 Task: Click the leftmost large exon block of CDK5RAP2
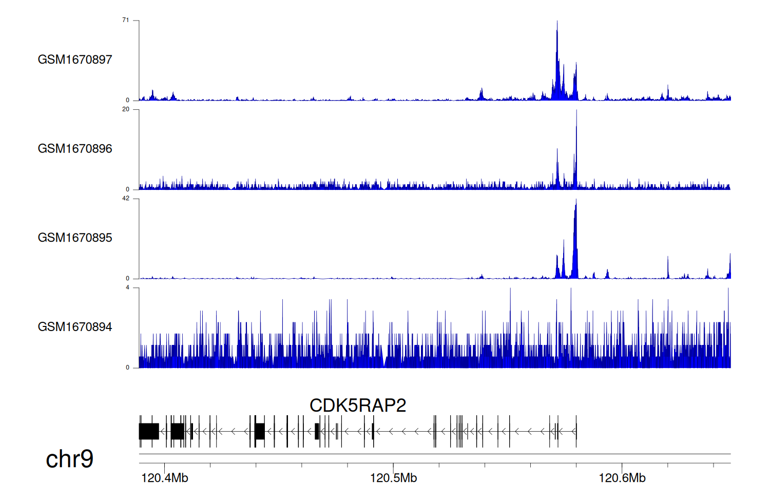149,431
